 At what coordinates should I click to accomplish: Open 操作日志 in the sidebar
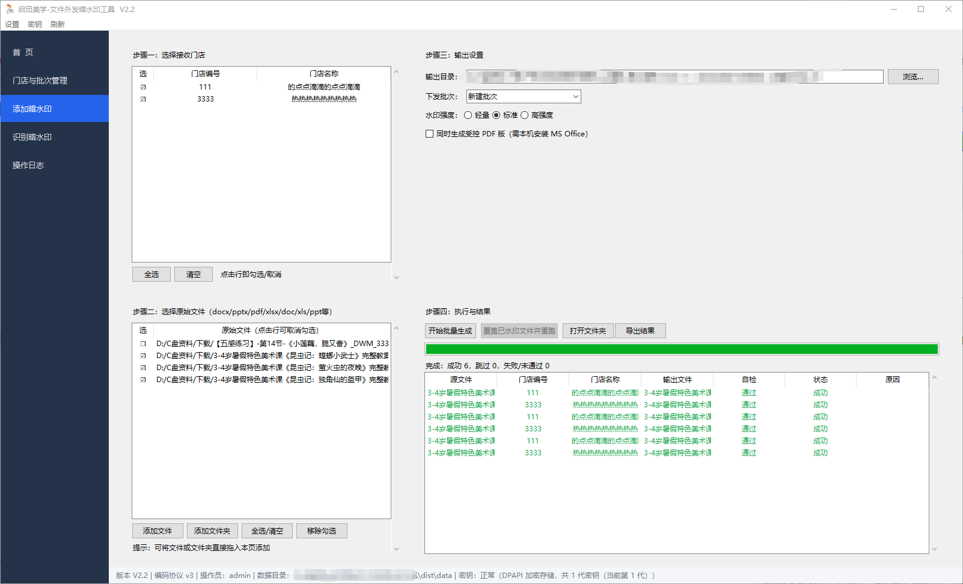coord(54,165)
